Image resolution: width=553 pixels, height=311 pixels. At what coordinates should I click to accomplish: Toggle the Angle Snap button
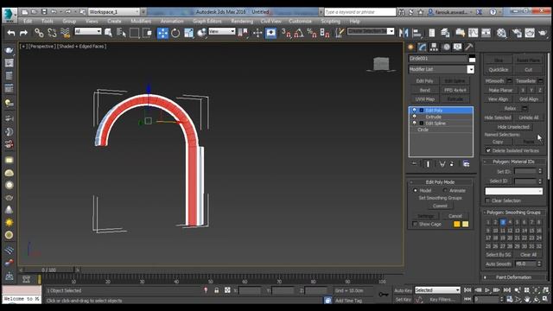coord(299,33)
